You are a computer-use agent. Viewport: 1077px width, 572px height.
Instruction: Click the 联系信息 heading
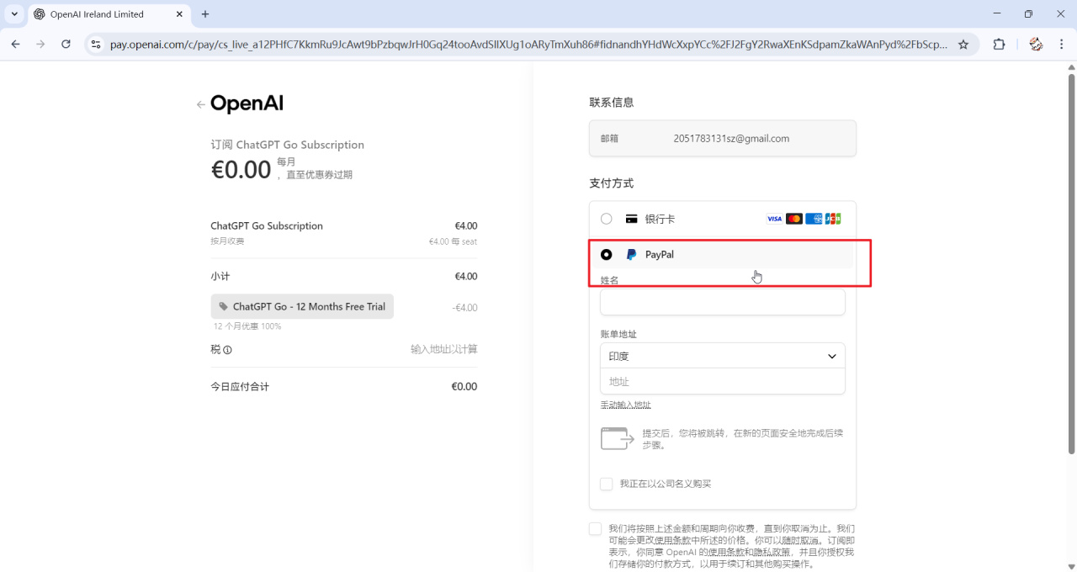pos(612,103)
